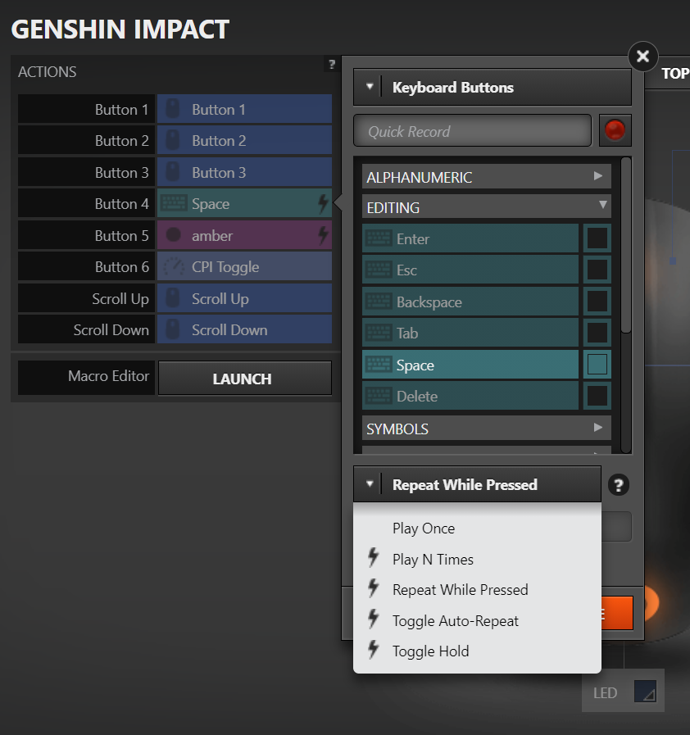Launch the Macro Editor
Screen dimensions: 690x735
[245, 379]
